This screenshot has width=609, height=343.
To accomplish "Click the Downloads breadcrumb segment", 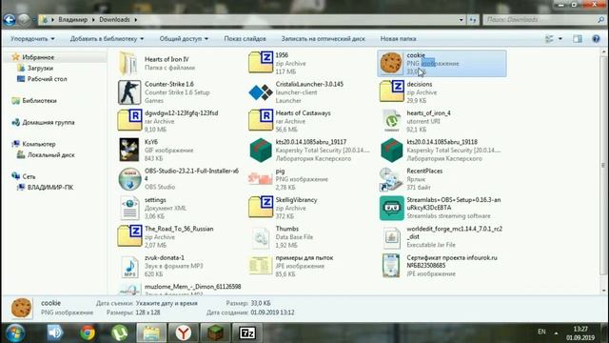I will point(114,19).
